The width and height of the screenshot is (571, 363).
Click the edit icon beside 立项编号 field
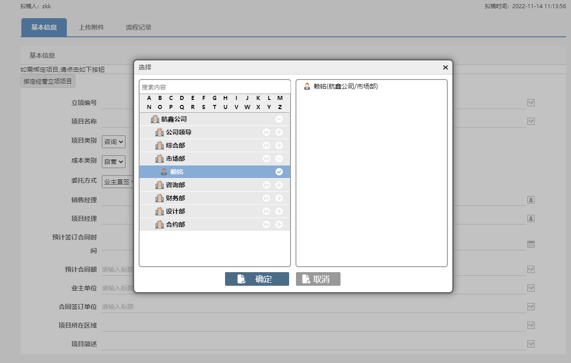(531, 103)
